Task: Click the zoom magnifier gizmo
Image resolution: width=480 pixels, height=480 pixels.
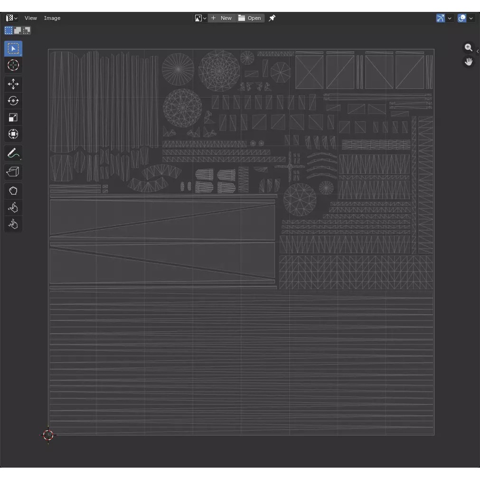Action: (469, 47)
